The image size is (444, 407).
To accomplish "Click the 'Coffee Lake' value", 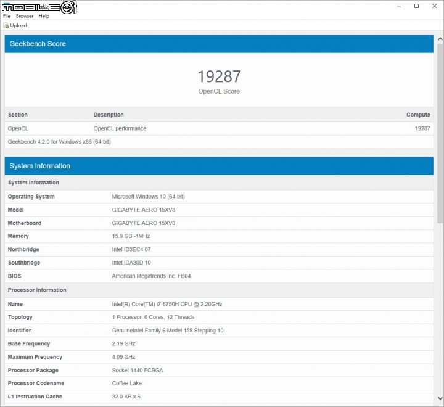I will 126,383.
